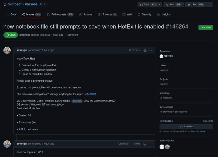Image resolution: width=218 pixels, height=157 pixels.
Task: Click amunger avatar in participants list
Action: point(167,147)
